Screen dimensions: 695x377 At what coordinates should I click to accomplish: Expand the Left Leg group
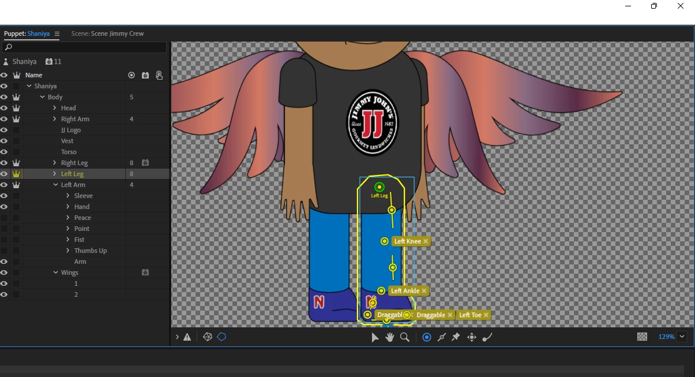(x=55, y=174)
